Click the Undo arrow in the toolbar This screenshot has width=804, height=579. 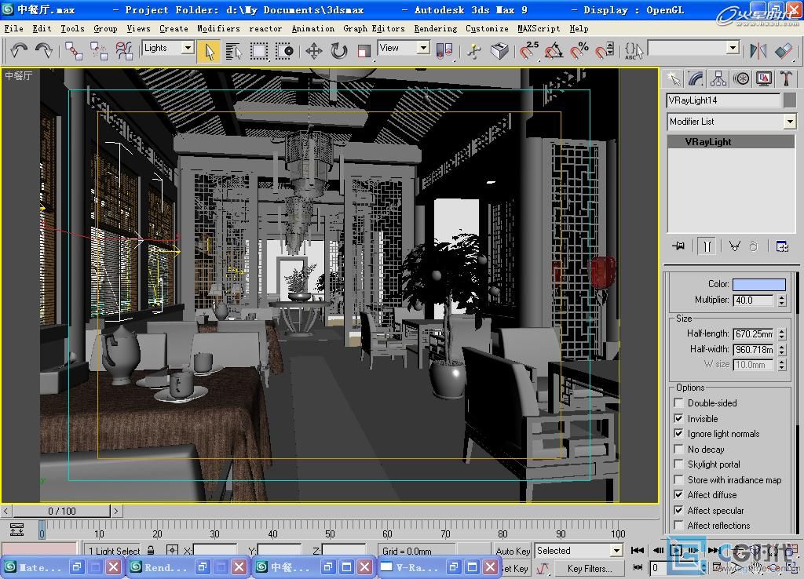pyautogui.click(x=19, y=51)
